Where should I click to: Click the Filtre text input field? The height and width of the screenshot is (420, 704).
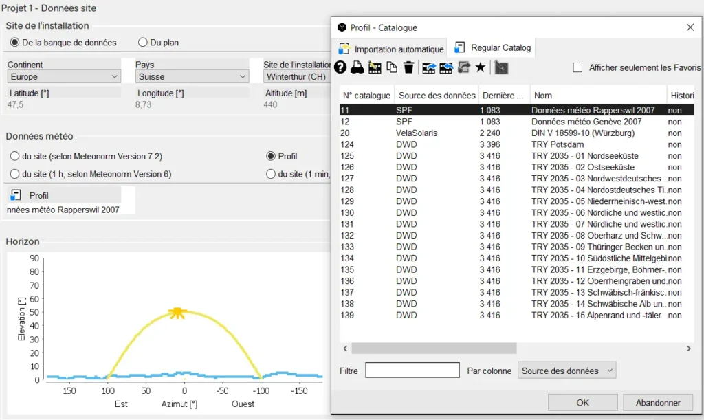[412, 371]
